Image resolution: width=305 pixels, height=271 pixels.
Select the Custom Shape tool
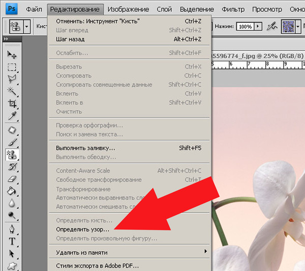point(12,266)
